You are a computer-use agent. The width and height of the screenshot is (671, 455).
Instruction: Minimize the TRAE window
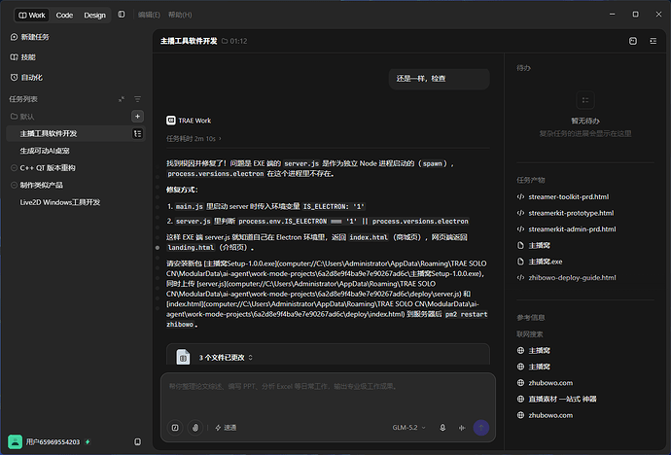click(x=613, y=15)
